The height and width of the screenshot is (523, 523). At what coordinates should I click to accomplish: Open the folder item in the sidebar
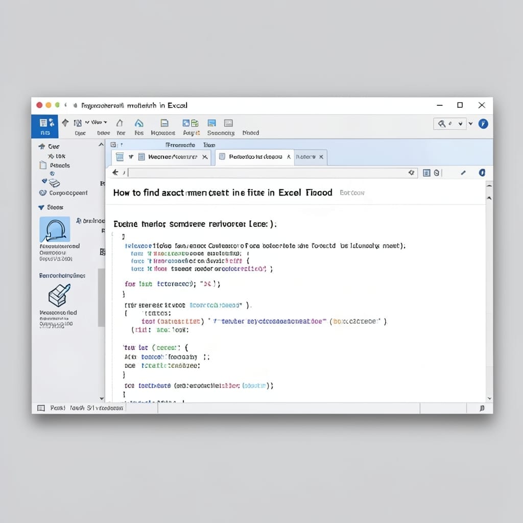[x=55, y=165]
